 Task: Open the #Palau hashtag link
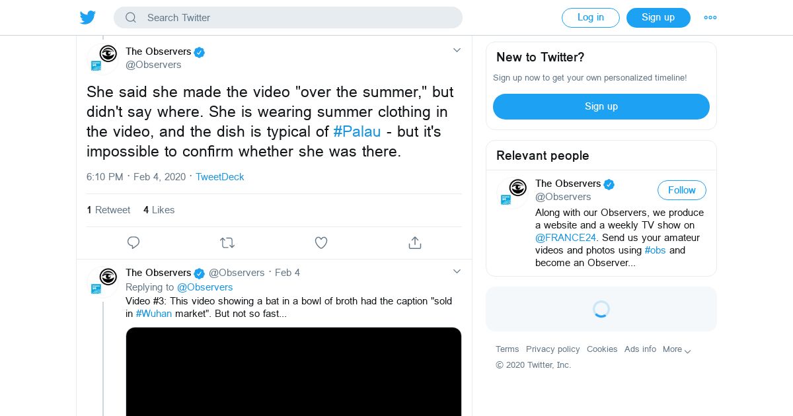(357, 131)
